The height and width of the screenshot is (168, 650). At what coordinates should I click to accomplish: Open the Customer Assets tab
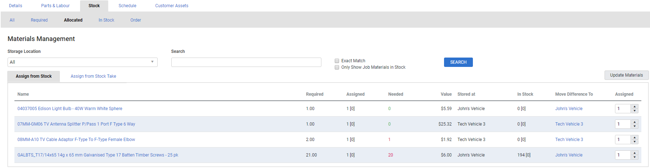click(x=172, y=6)
